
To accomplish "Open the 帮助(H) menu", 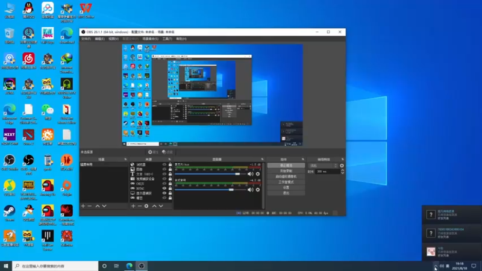I will click(181, 39).
